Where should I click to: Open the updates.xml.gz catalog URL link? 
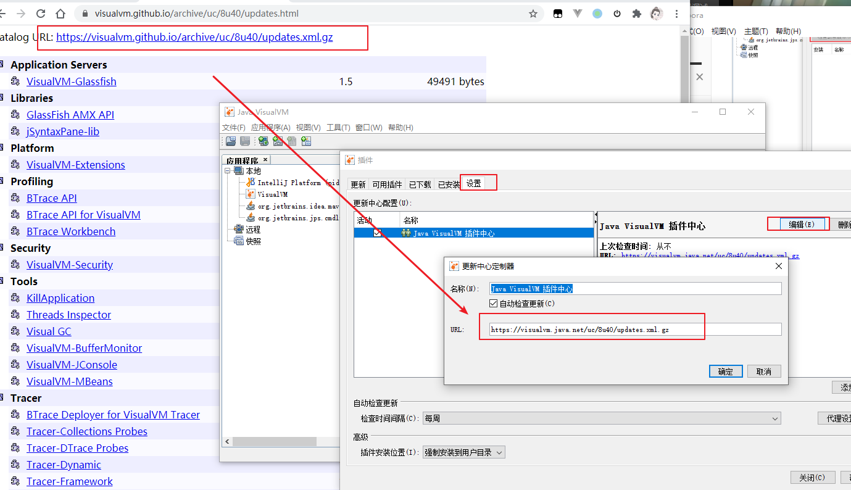(194, 37)
